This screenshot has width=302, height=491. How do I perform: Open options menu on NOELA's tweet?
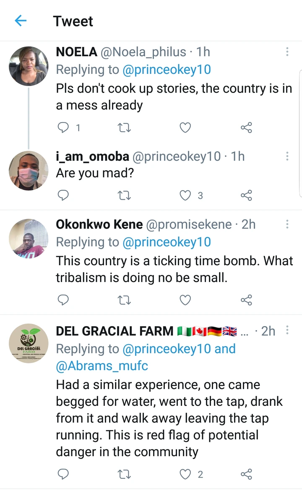287,52
